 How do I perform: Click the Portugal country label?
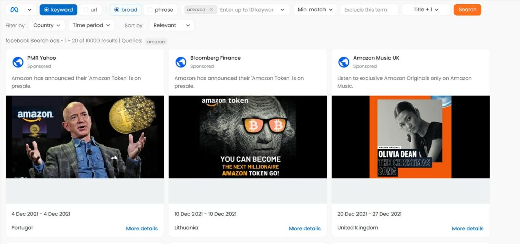tap(22, 228)
